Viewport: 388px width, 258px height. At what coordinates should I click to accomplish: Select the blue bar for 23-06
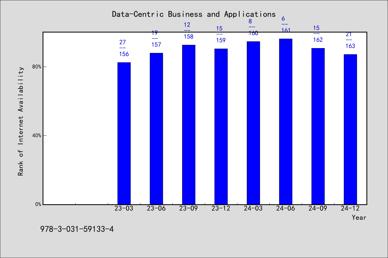(x=156, y=129)
